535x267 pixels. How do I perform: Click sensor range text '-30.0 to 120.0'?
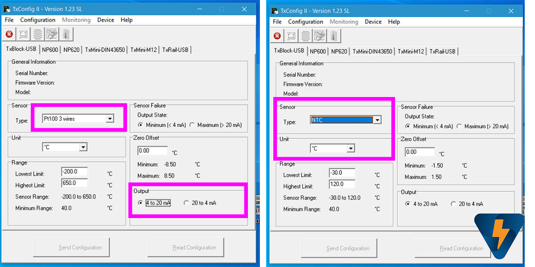click(345, 198)
